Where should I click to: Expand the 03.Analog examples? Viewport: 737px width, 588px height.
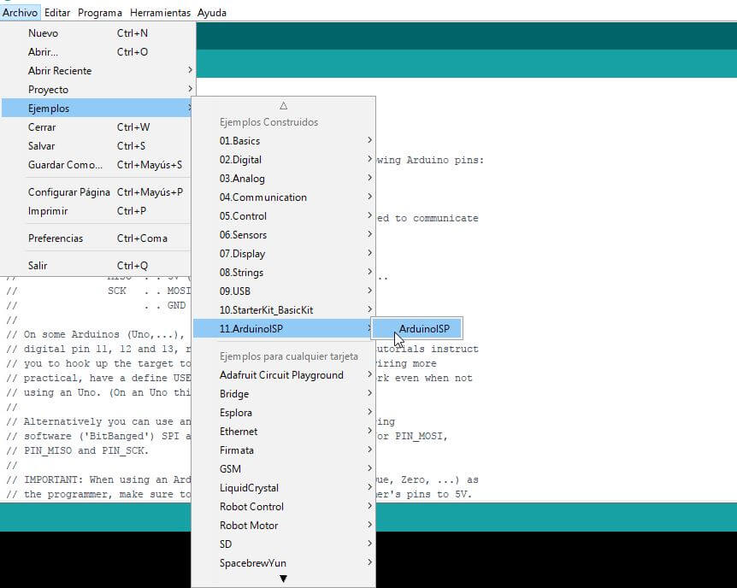(283, 179)
